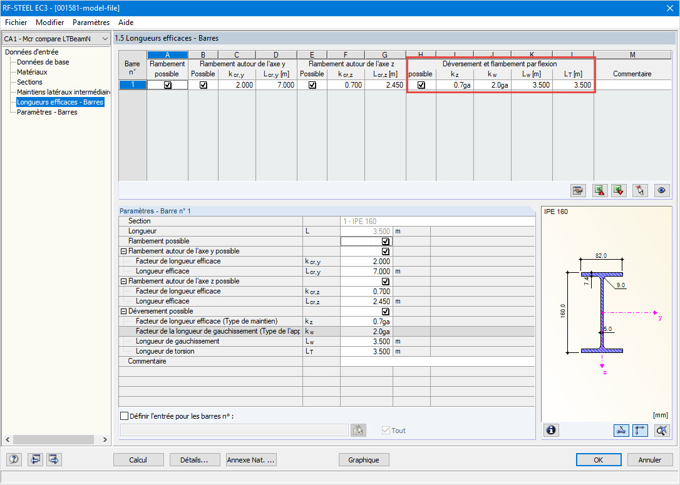Toggle Déversement possible checkbox in table column H
680x485 pixels.
pos(421,85)
